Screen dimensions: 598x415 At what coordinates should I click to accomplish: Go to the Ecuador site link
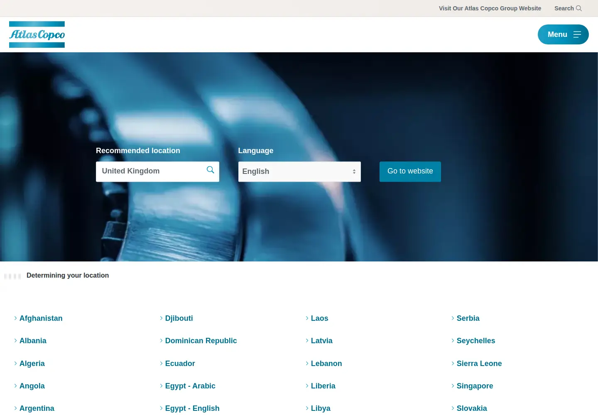coord(180,364)
